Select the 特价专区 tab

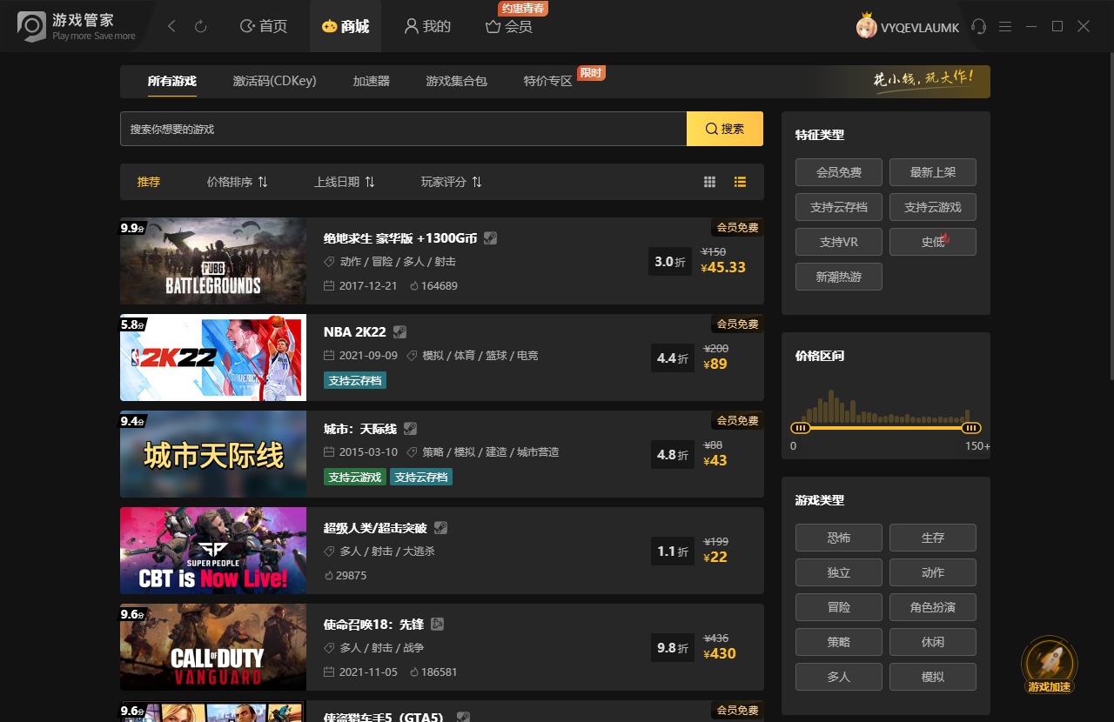[x=548, y=81]
